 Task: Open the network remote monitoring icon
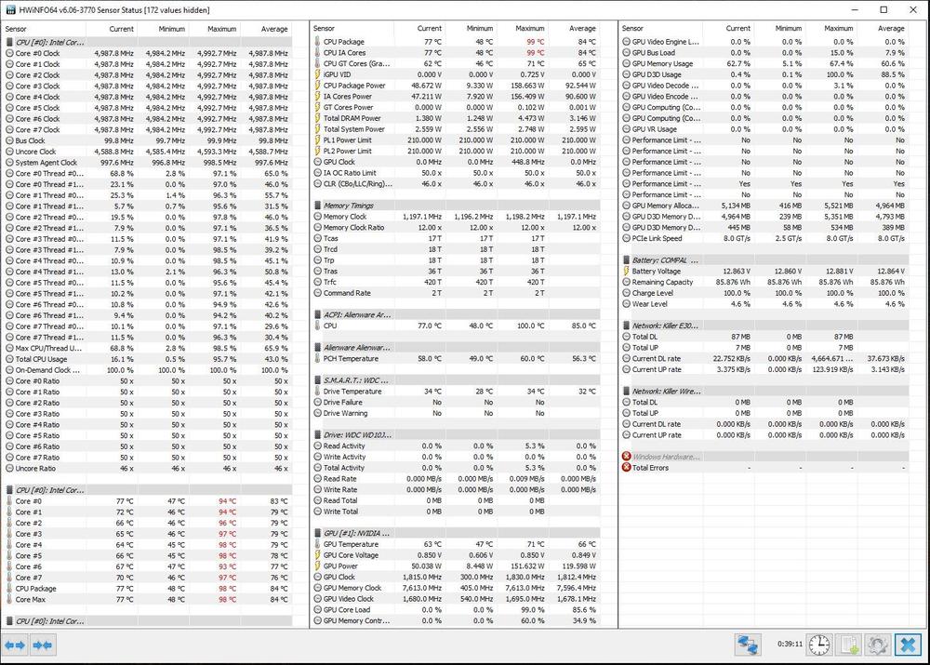coord(747,645)
